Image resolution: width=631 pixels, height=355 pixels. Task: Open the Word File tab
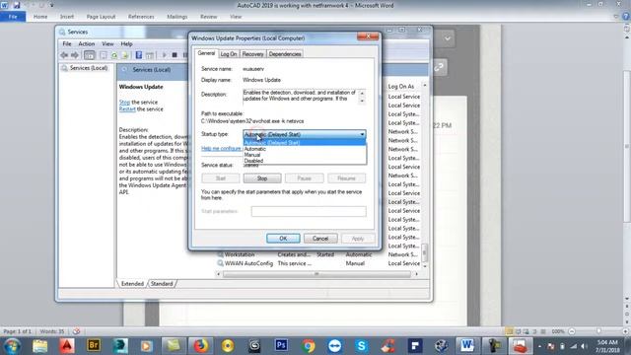pyautogui.click(x=13, y=17)
